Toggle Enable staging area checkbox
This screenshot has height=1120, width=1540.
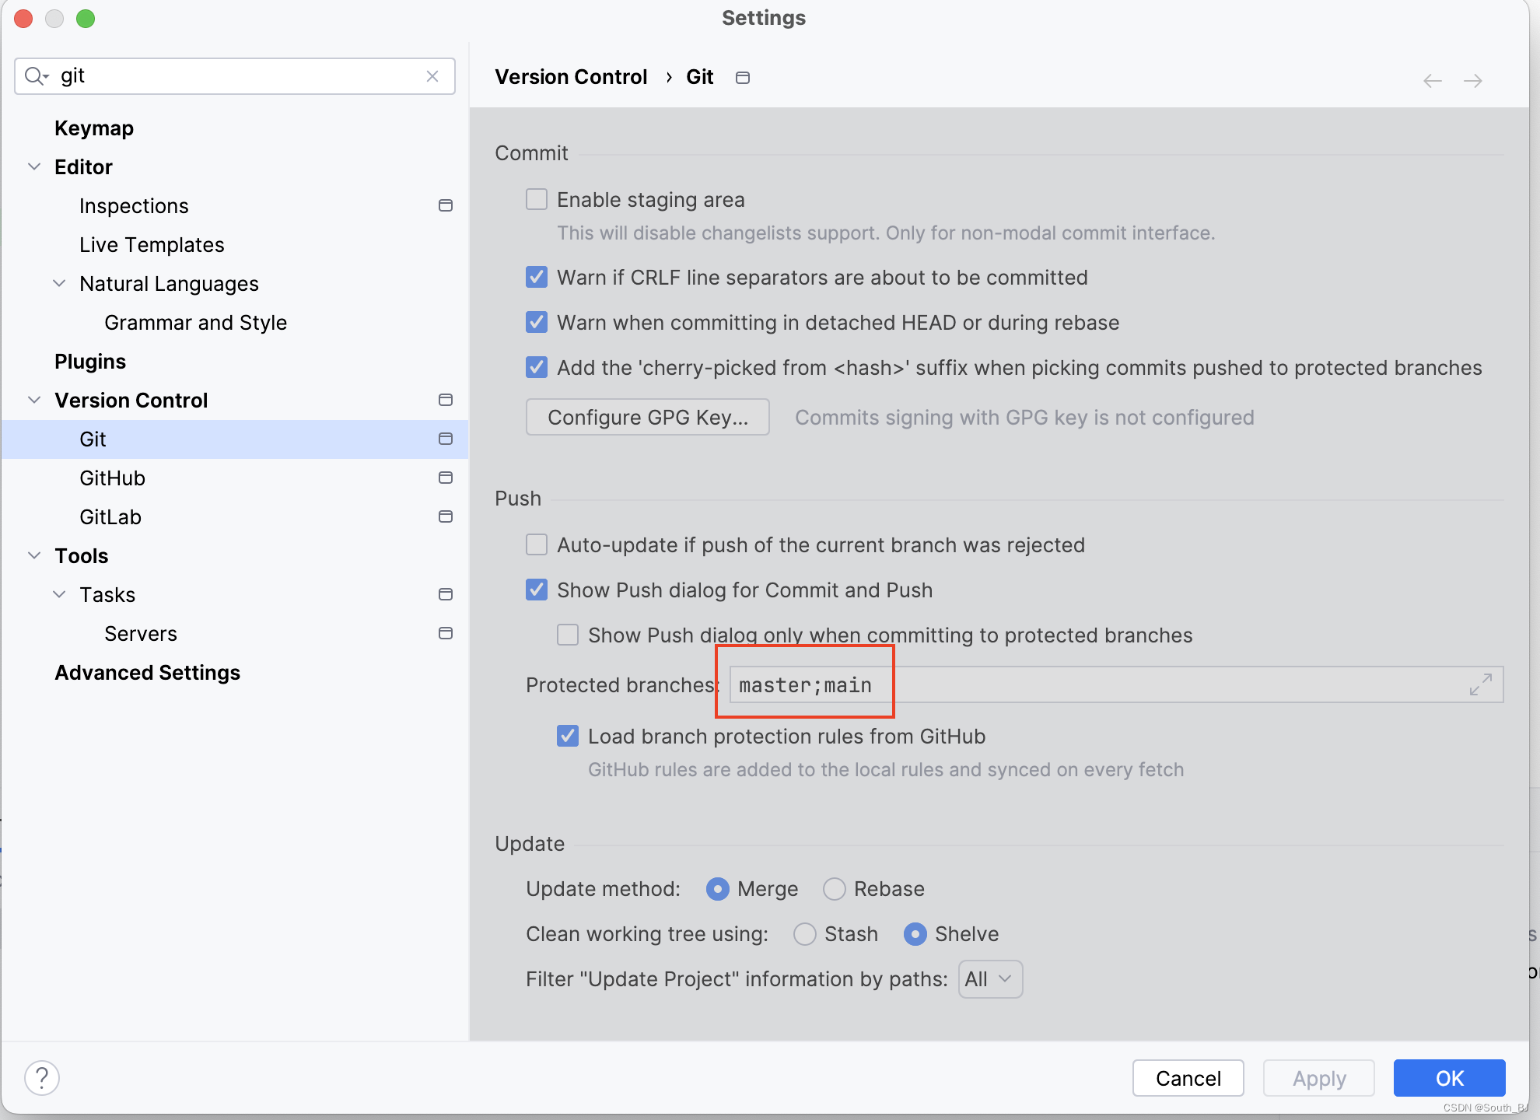pyautogui.click(x=537, y=200)
